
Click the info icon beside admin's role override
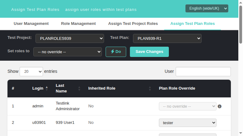click(219, 106)
